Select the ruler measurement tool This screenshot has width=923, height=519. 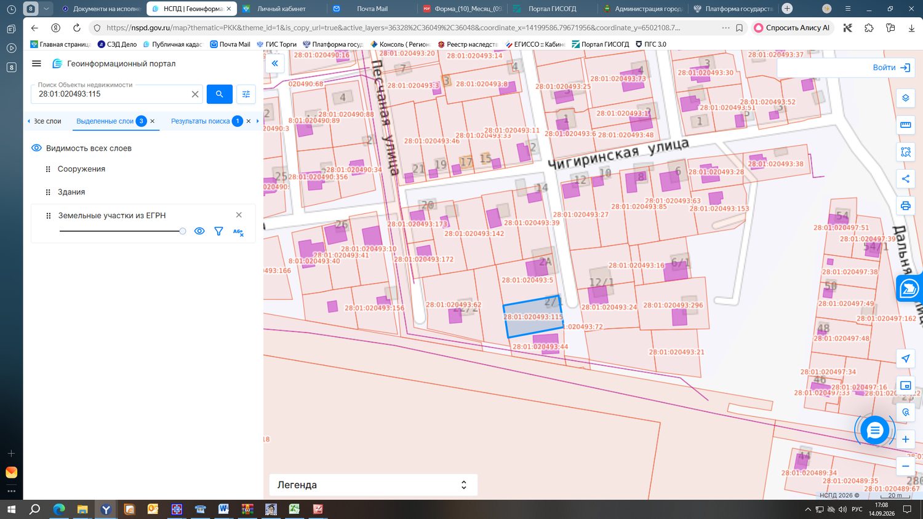tap(905, 125)
